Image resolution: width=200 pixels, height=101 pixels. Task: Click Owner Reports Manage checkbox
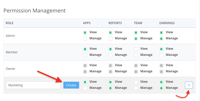[x=111, y=72]
